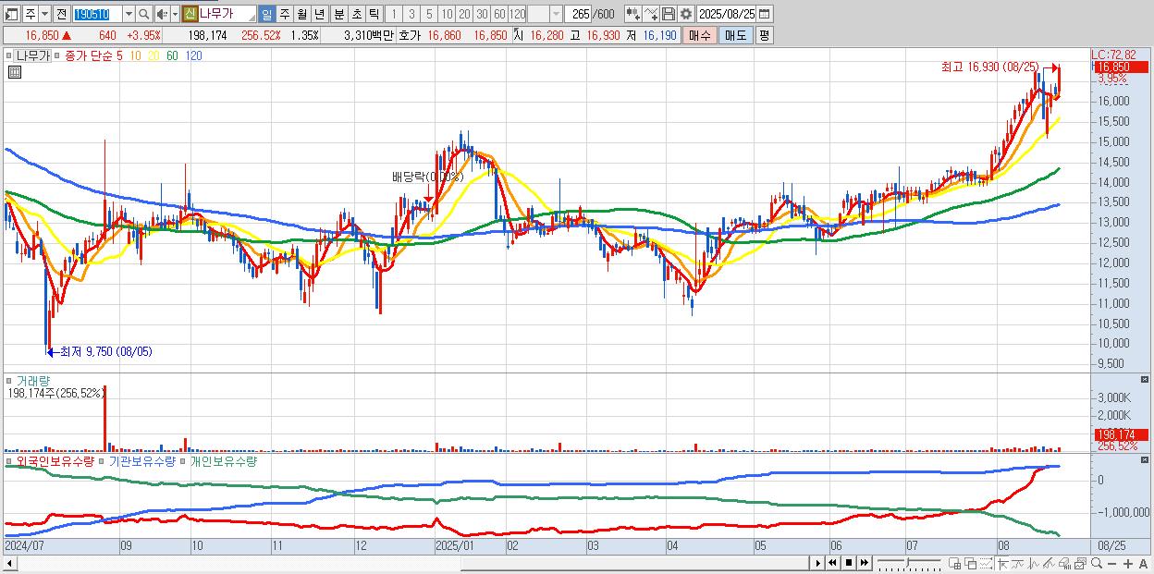Click the 평 button
The height and width of the screenshot is (574, 1154).
pyautogui.click(x=764, y=35)
